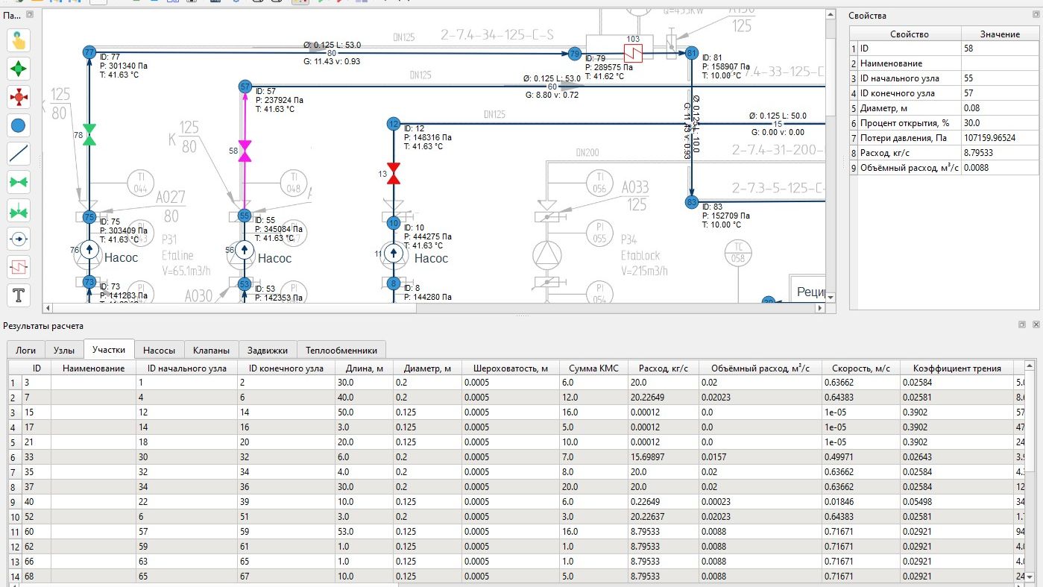
Task: Pick the red sink node tool
Action: [19, 97]
